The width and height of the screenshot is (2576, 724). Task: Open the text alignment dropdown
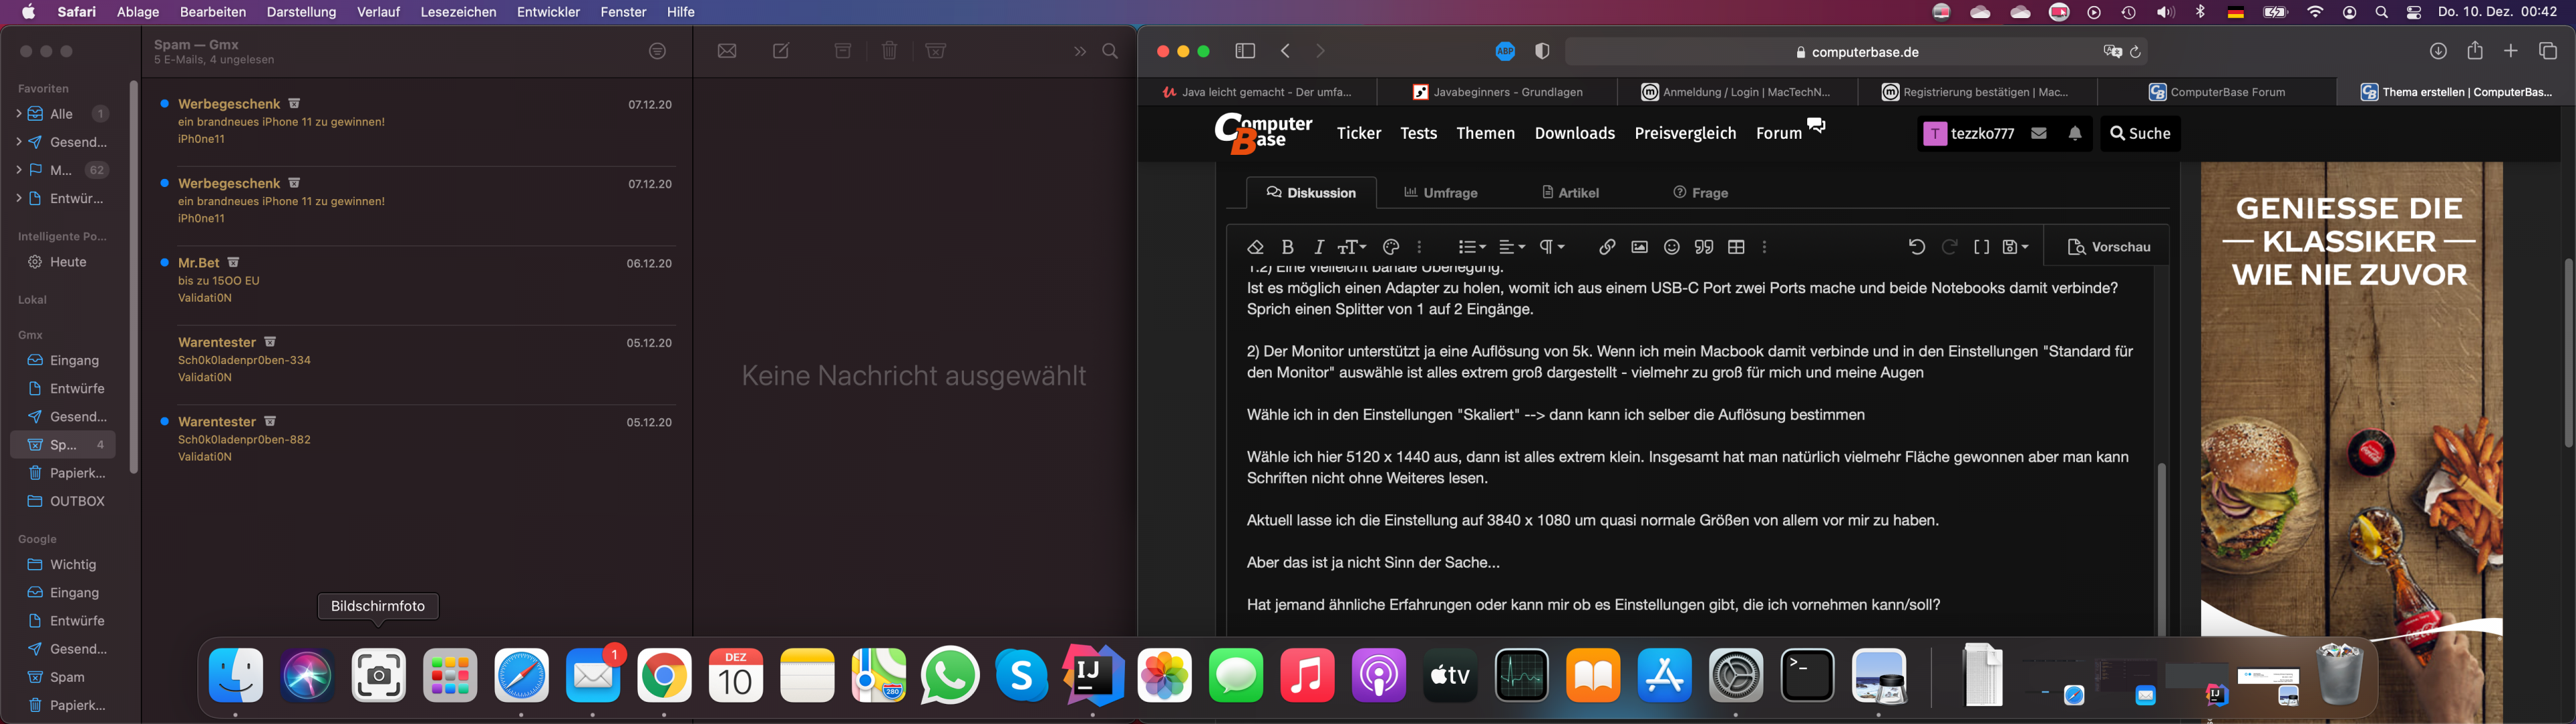(x=1511, y=247)
